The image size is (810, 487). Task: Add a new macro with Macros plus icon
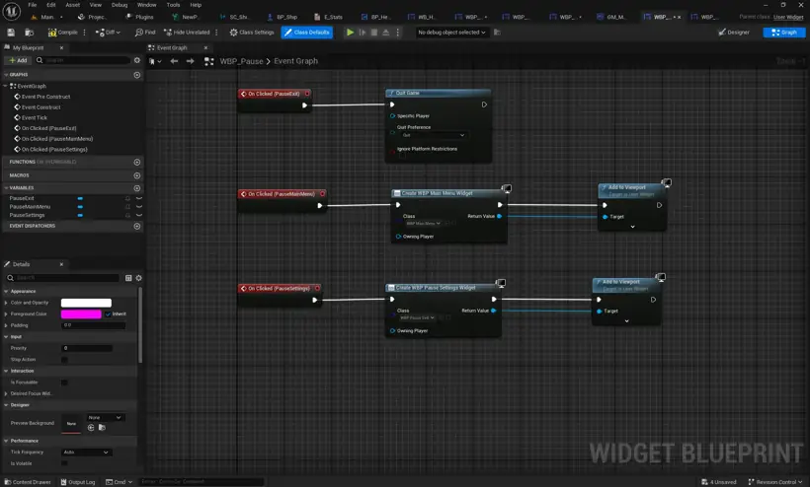137,175
